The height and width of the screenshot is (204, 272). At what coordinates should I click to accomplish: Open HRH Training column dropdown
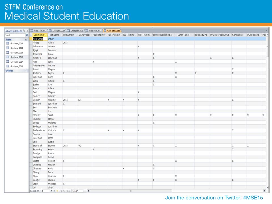[151, 35]
